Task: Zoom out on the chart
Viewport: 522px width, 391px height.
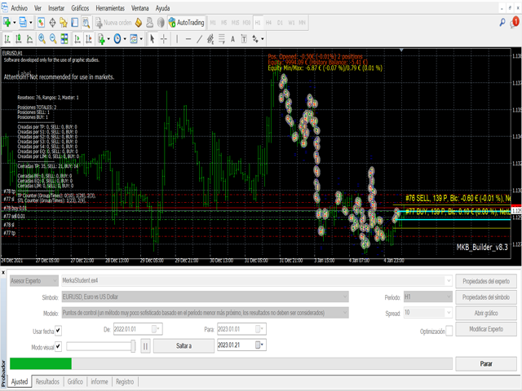Action: [53, 39]
